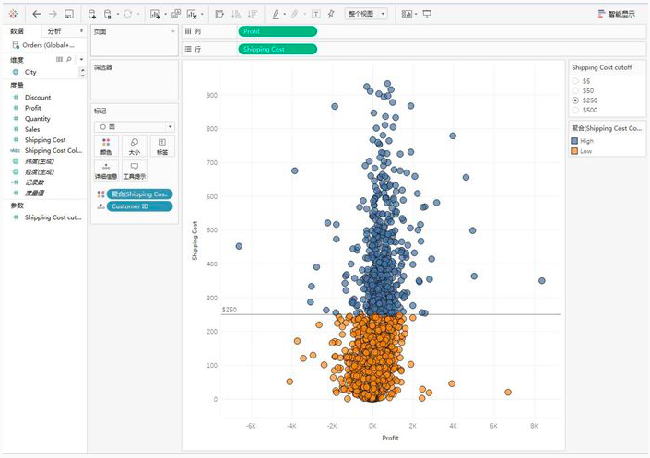Duplicate the sheet icon
The image size is (650, 458).
176,14
